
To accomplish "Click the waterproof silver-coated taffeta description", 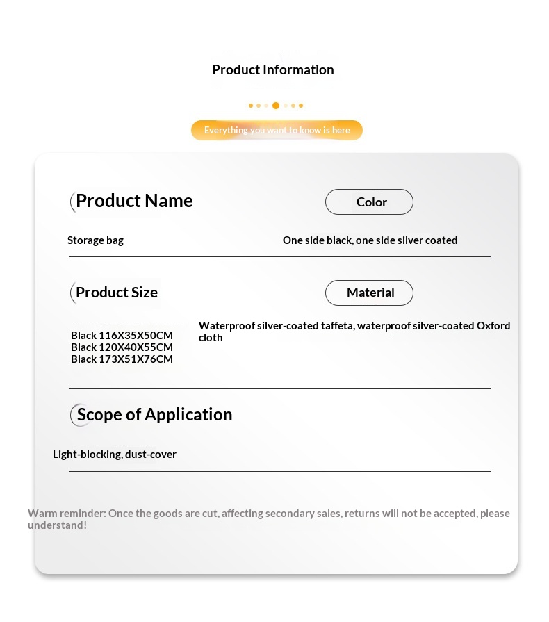I will pyautogui.click(x=354, y=332).
